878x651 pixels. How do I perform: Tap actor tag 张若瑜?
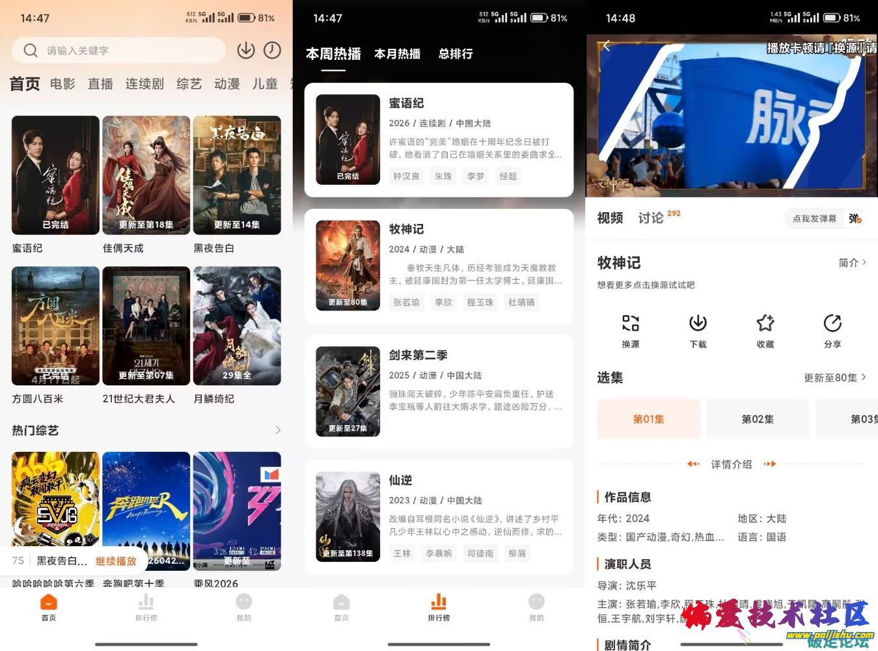(x=406, y=303)
